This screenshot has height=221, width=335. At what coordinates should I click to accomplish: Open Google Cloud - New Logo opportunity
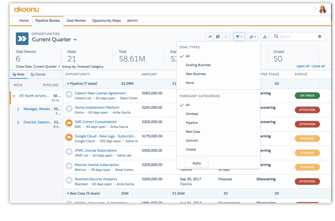tap(105, 136)
